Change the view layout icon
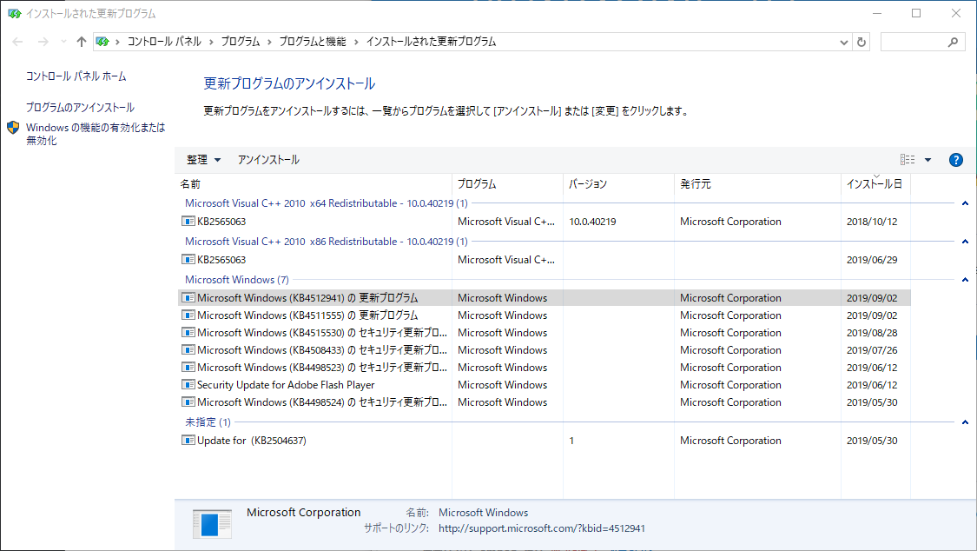 coord(908,160)
